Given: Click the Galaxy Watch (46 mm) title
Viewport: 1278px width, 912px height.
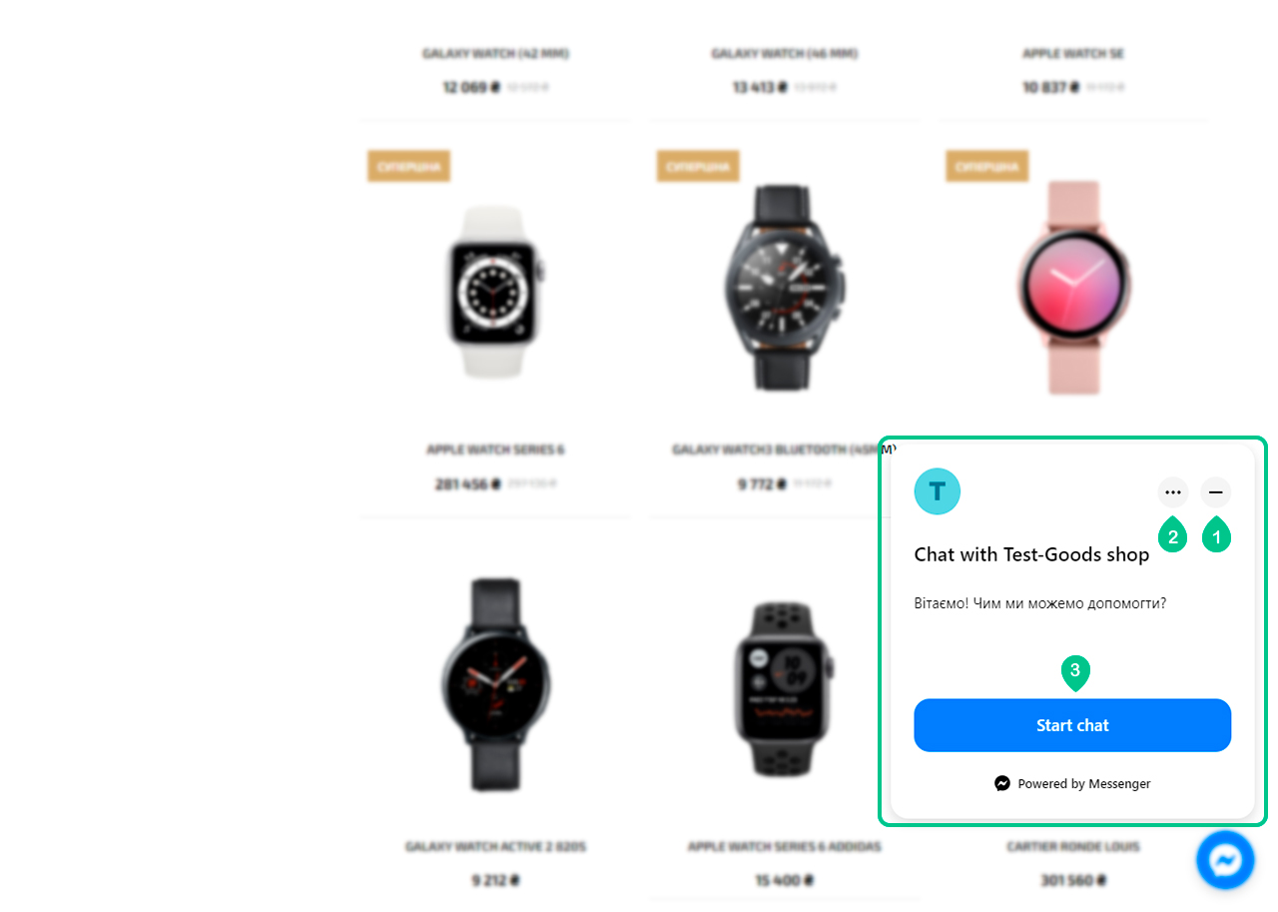Looking at the screenshot, I should click(x=784, y=53).
